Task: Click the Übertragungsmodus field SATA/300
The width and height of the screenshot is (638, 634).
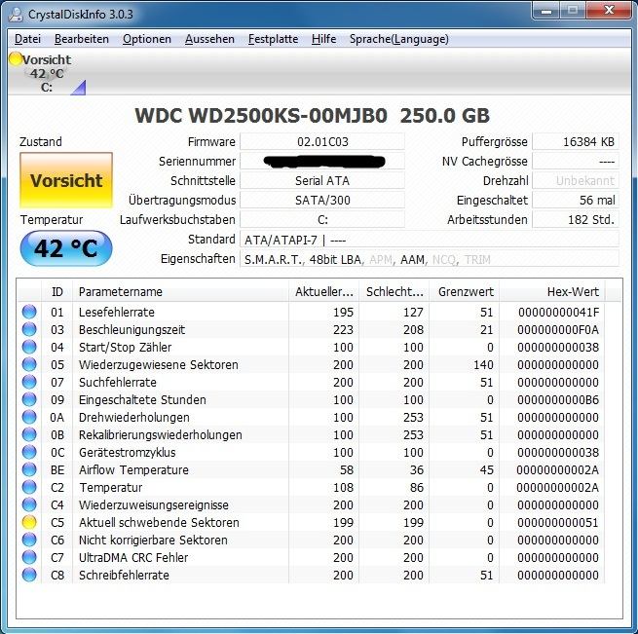Action: pyautogui.click(x=322, y=201)
